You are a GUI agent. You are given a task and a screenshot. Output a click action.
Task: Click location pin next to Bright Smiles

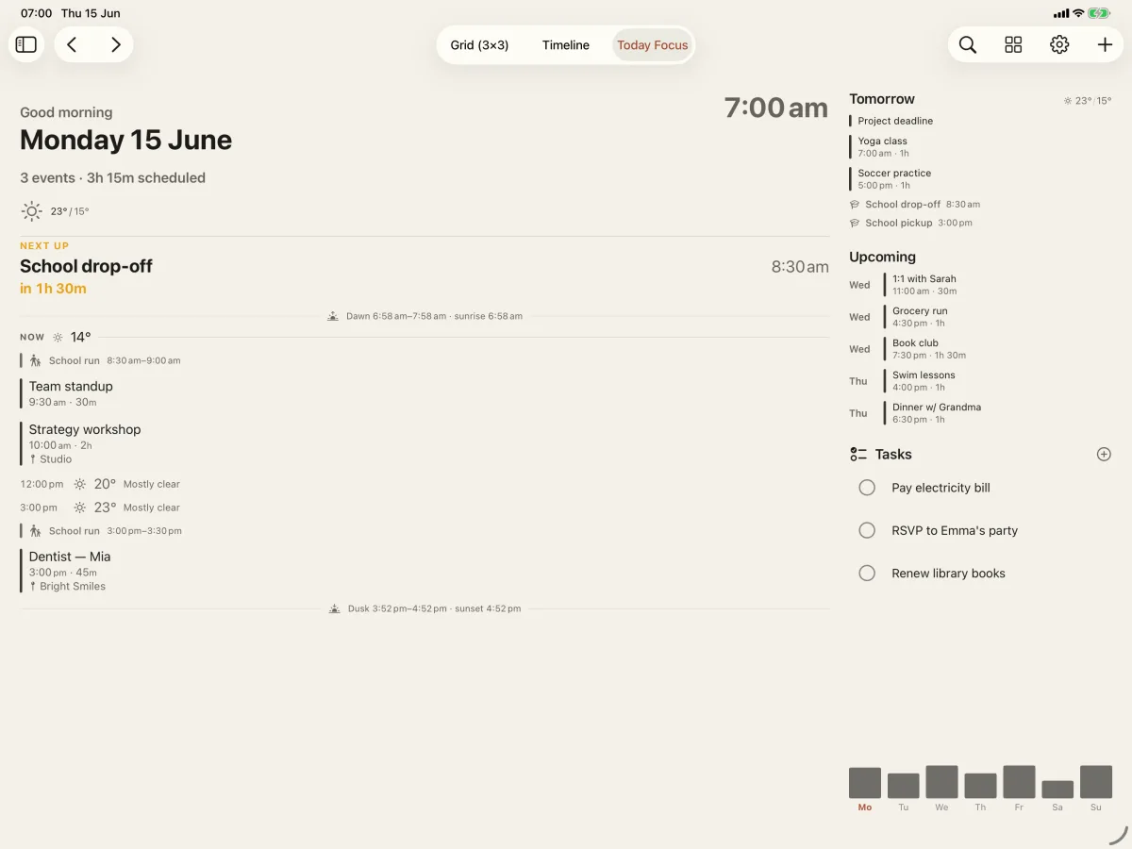tap(33, 587)
